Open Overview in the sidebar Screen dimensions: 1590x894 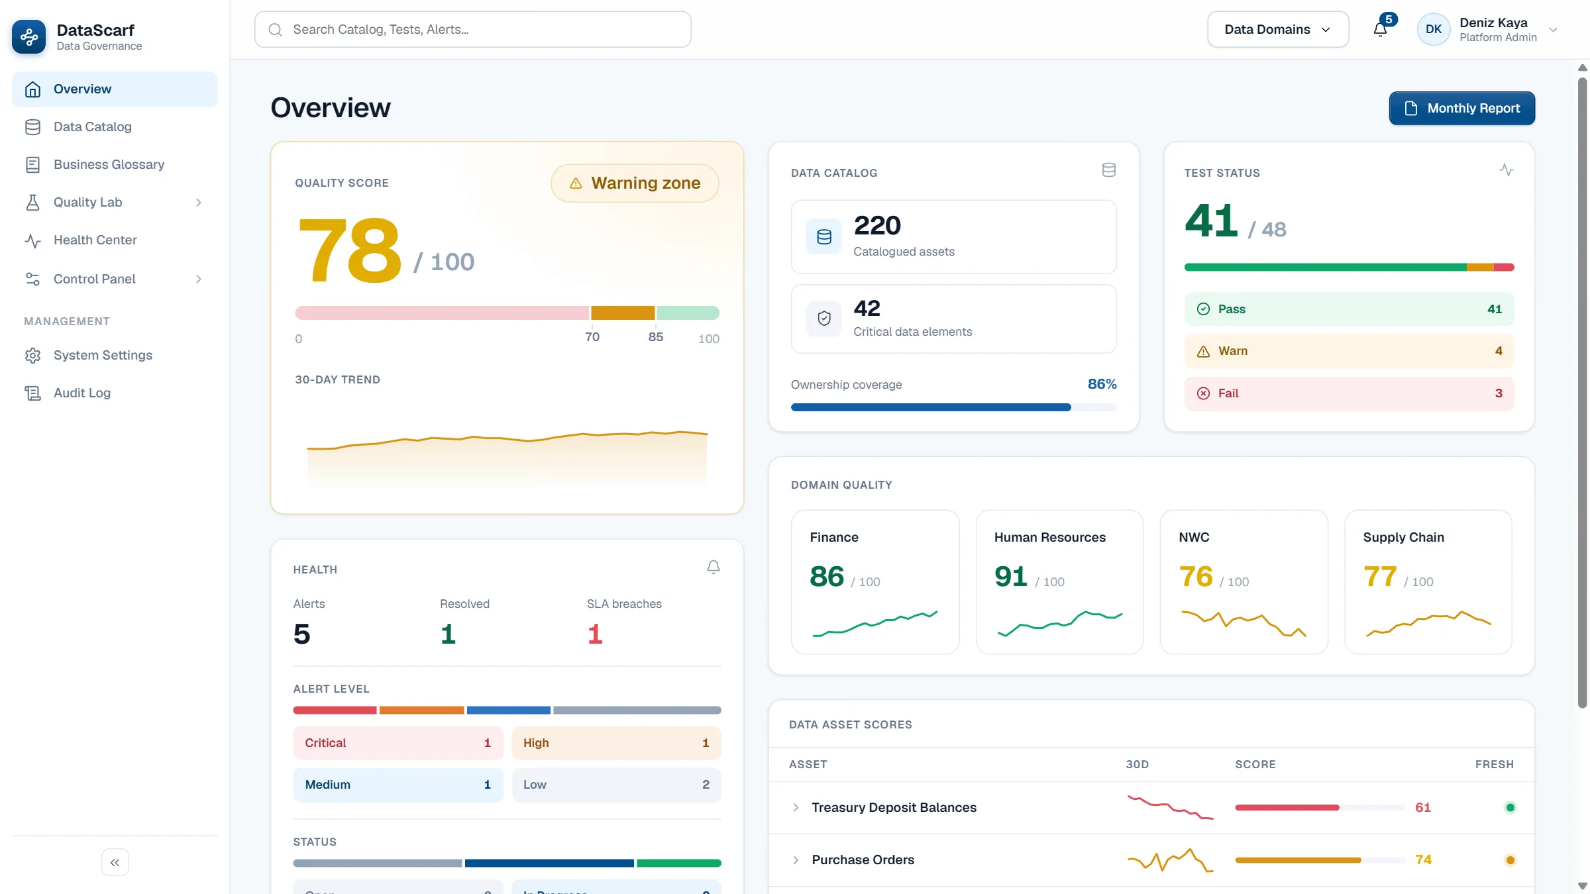click(115, 89)
